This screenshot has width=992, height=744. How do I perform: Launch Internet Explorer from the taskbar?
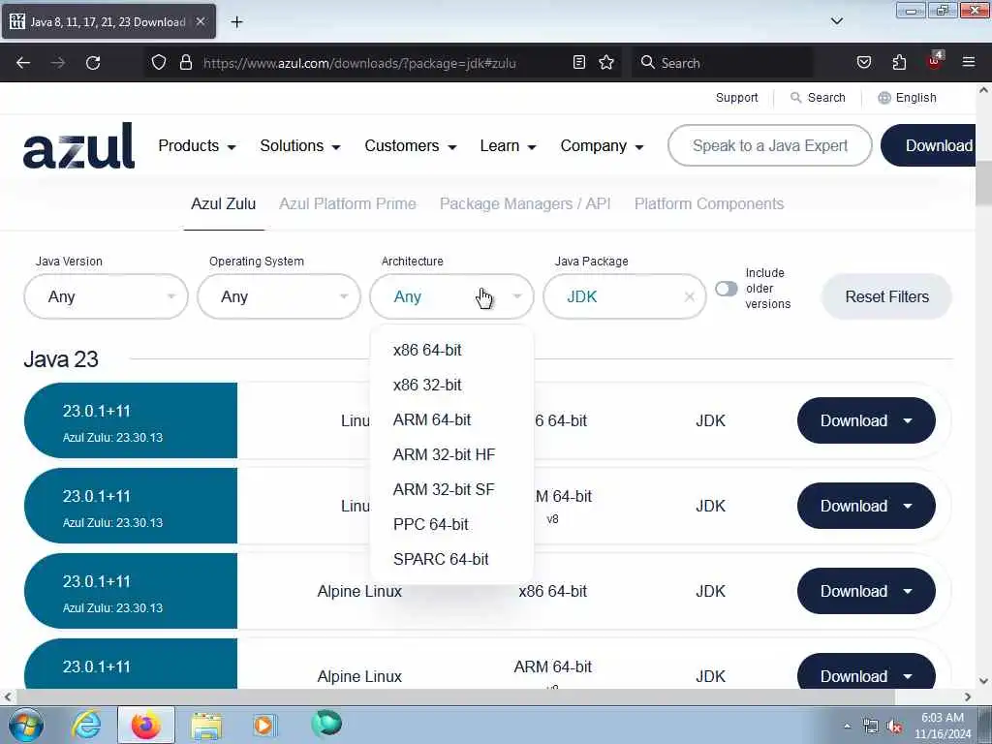pos(86,725)
